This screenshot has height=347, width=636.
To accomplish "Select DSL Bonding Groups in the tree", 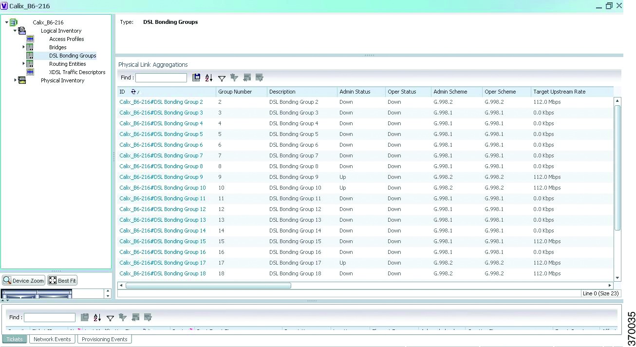I will pos(73,56).
